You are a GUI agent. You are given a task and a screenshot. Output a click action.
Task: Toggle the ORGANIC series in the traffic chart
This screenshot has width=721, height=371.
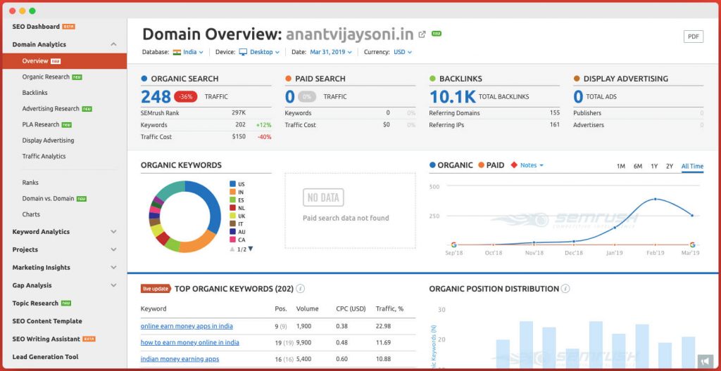point(451,165)
